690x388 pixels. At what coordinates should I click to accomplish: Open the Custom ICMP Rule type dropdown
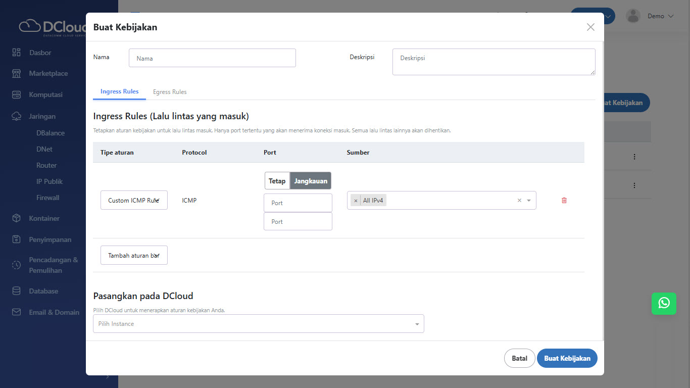click(x=134, y=200)
